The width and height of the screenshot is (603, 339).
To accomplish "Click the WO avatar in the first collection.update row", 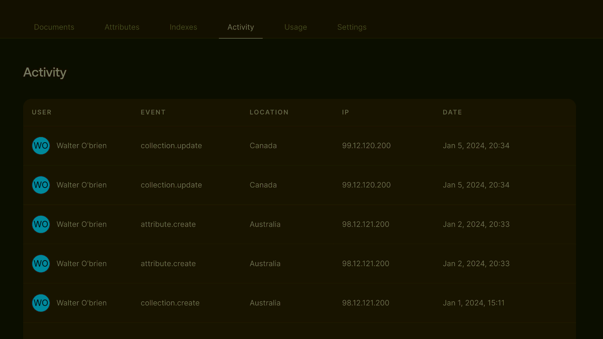I will 41,145.
